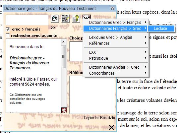Uncheck the grec > français checkbox
Image resolution: width=177 pixels, height=133 pixels.
pyautogui.click(x=8, y=29)
